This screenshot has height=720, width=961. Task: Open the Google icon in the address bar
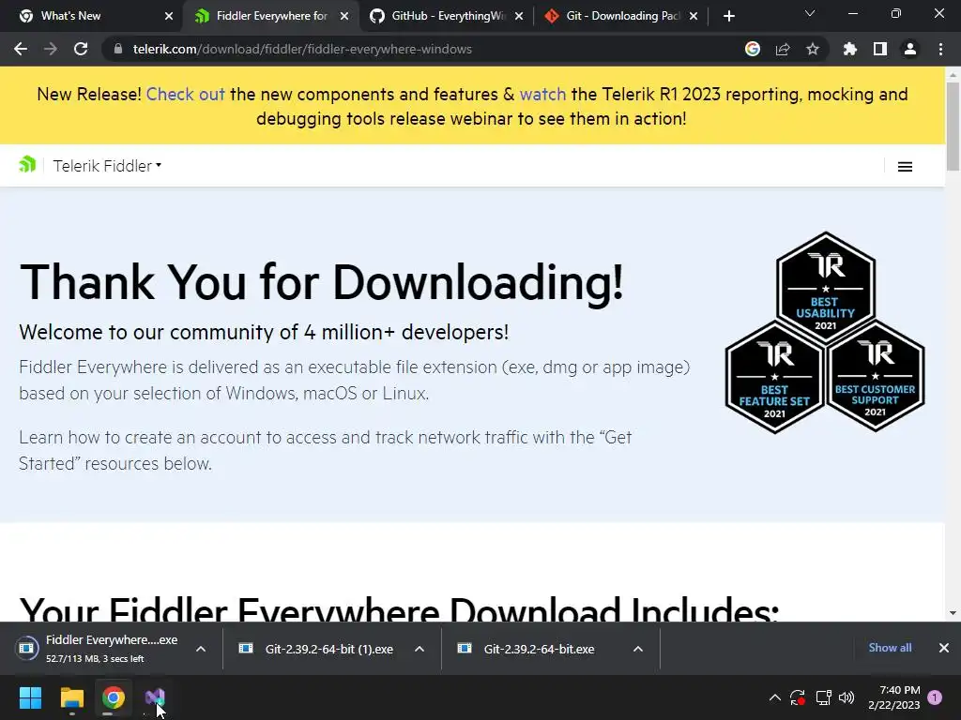(753, 49)
